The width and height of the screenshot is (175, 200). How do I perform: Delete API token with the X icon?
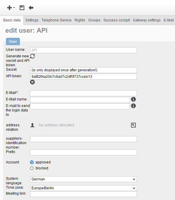pyautogui.click(x=32, y=82)
